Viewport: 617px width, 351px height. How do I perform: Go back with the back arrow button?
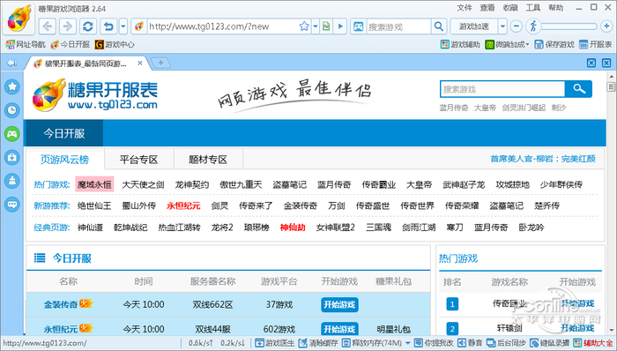[48, 26]
